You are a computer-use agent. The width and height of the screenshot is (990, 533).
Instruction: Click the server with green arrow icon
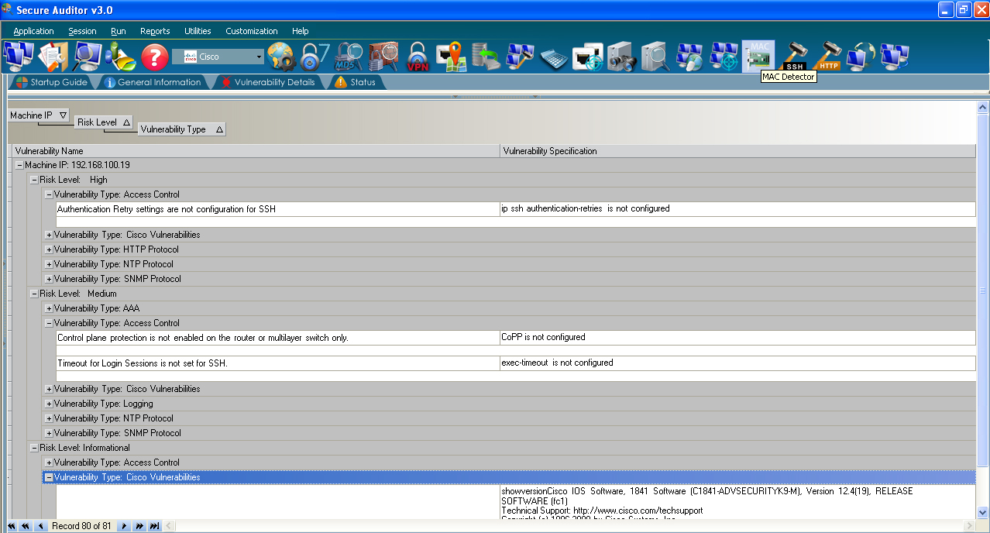click(486, 57)
